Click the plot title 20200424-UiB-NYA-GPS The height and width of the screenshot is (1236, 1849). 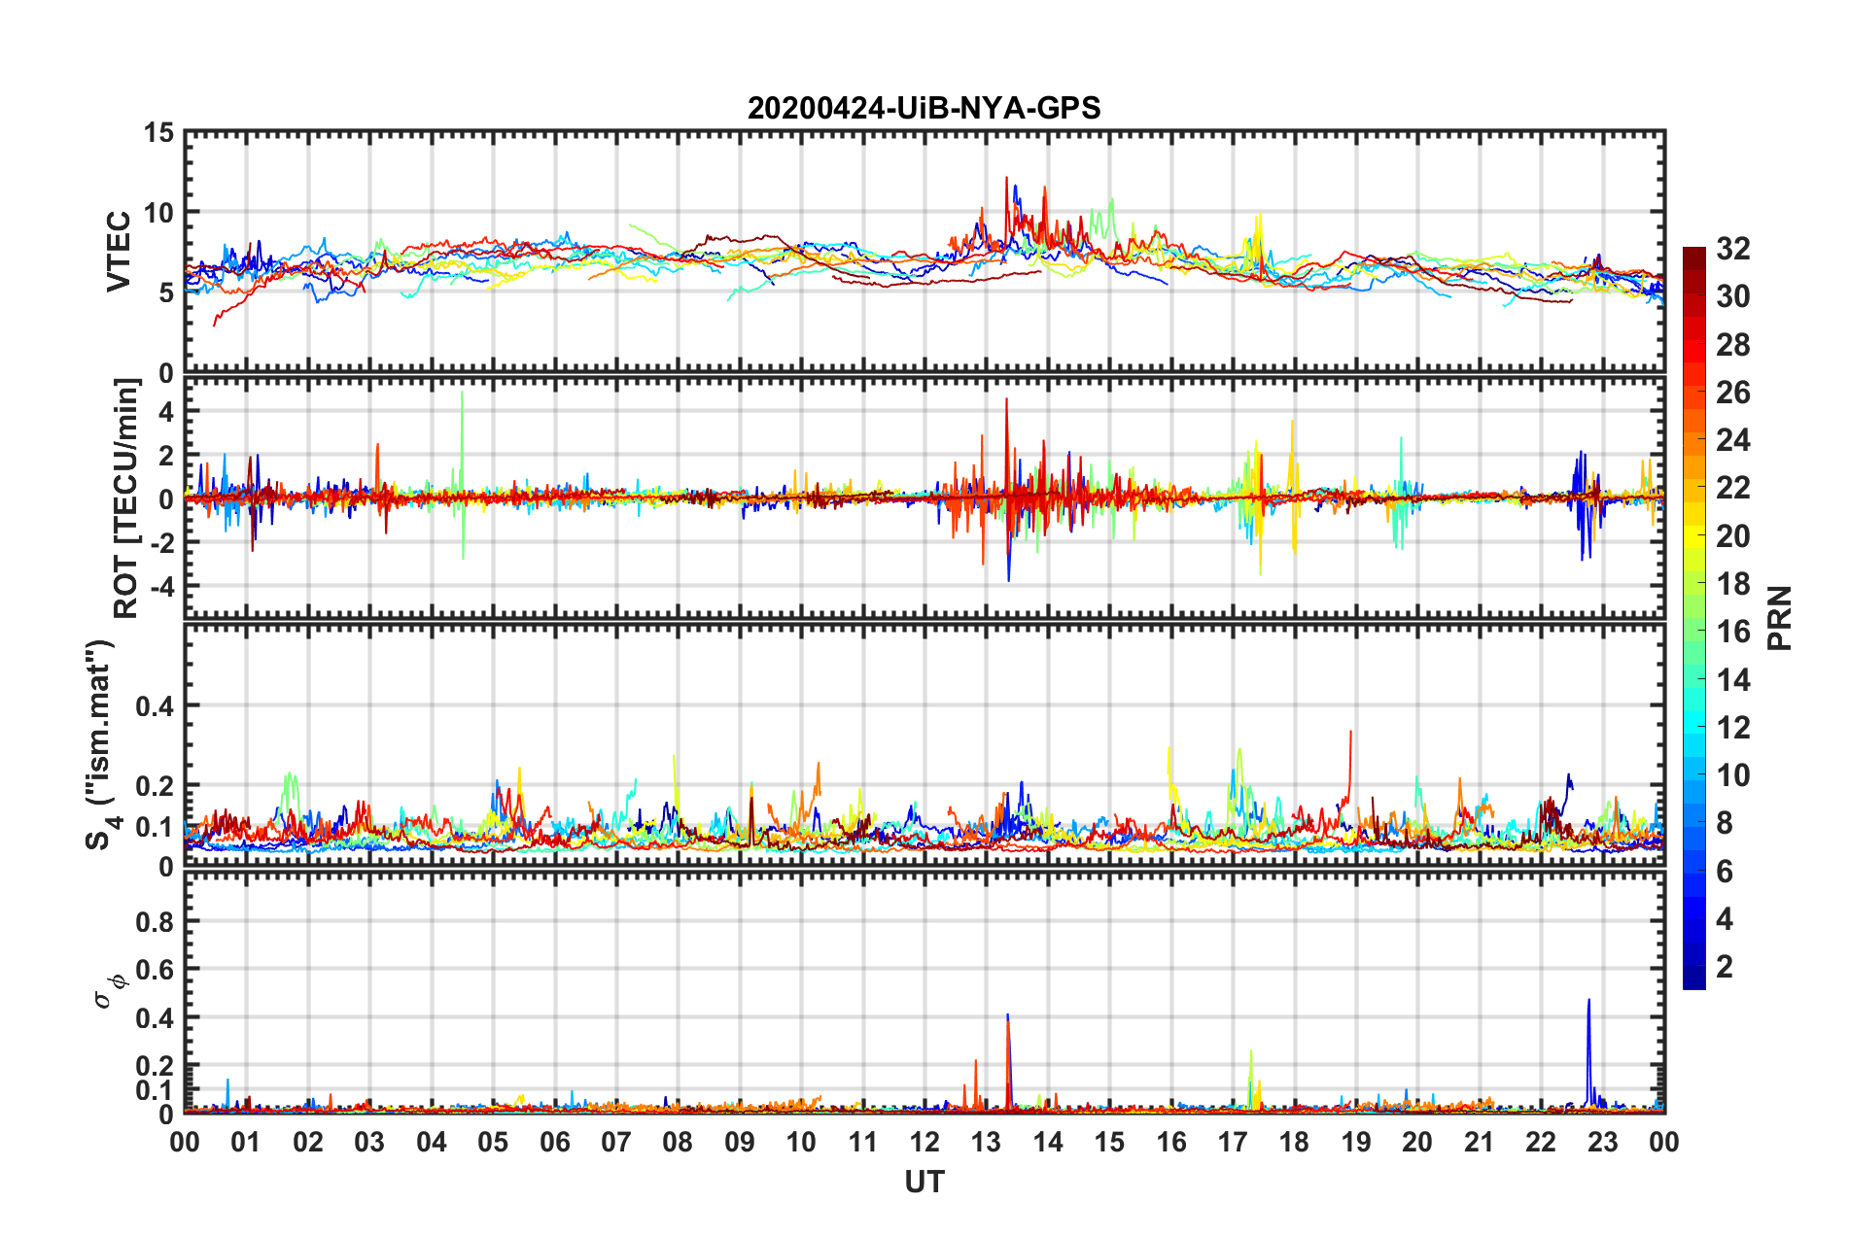point(924,108)
